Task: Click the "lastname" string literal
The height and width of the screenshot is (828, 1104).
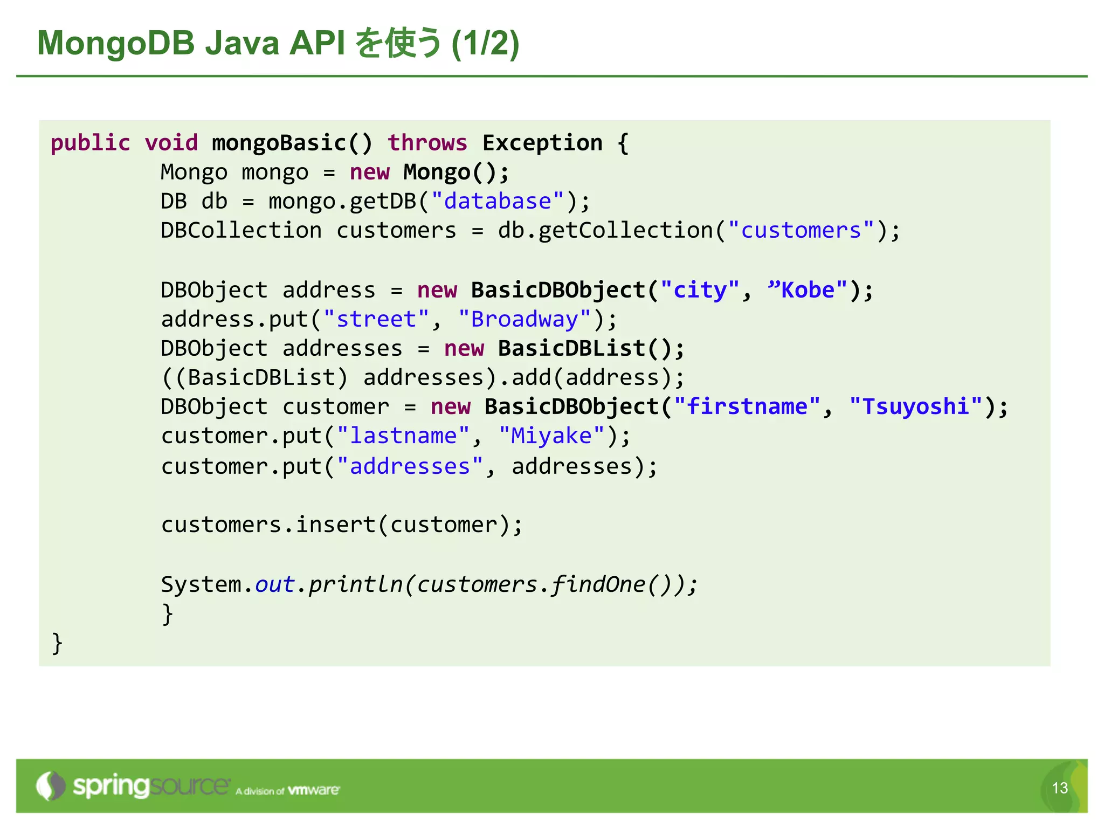Action: (x=403, y=436)
